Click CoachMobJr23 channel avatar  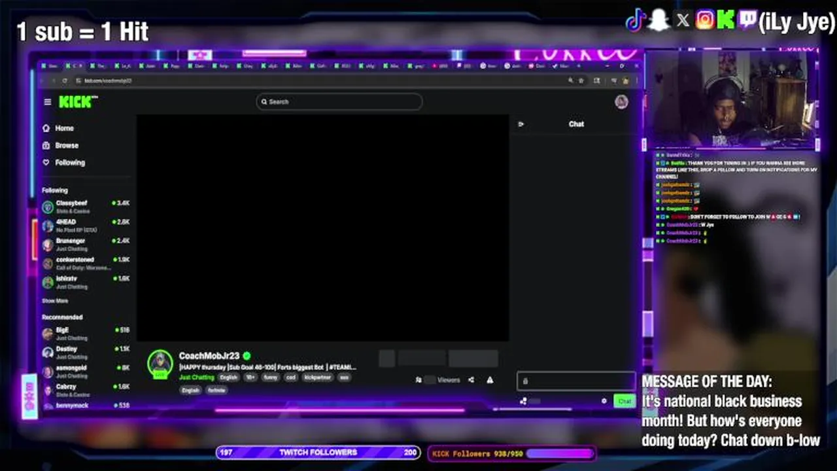point(160,364)
